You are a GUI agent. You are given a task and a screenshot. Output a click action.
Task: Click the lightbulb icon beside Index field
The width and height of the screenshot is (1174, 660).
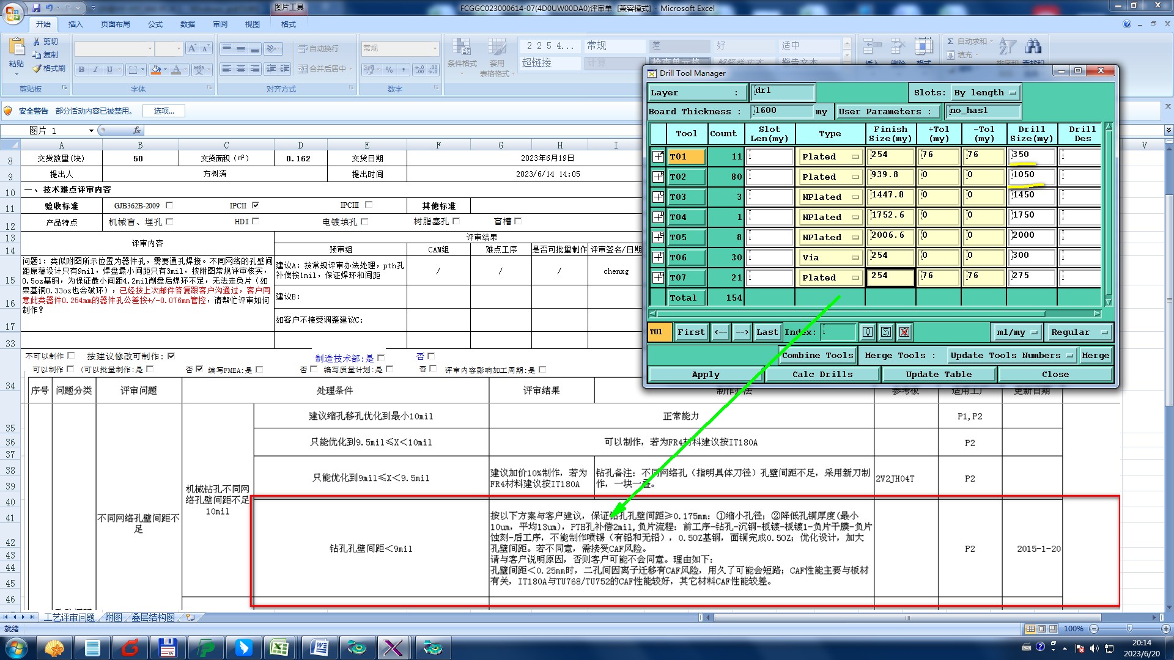(867, 332)
